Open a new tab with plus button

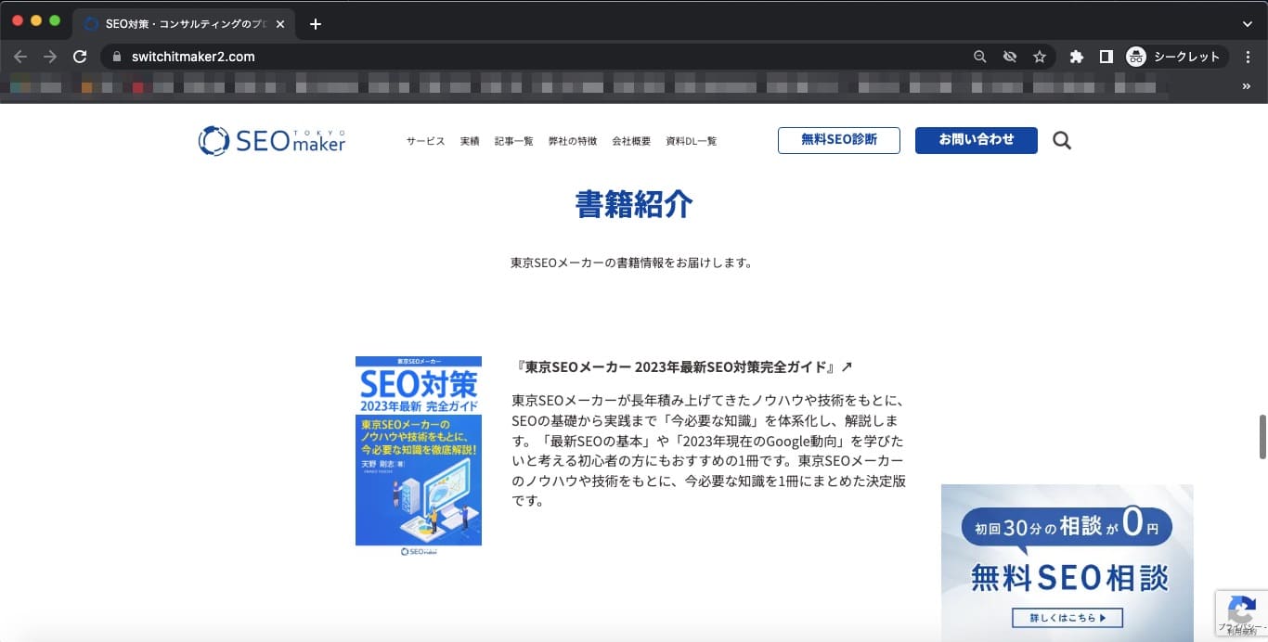coord(316,24)
